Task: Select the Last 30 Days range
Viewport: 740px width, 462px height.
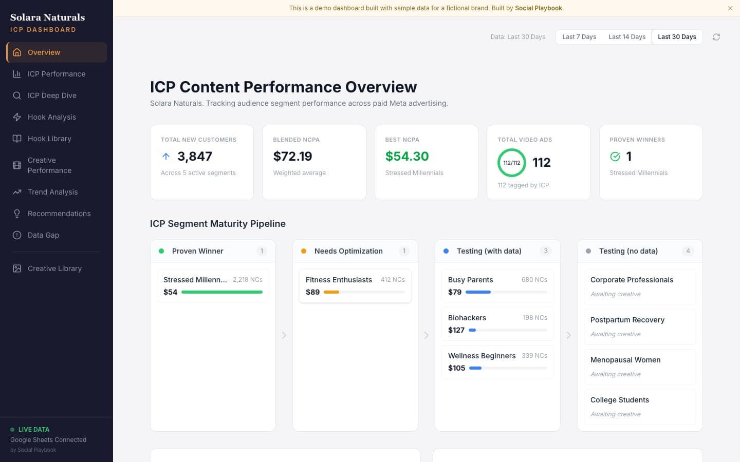Action: (x=677, y=37)
